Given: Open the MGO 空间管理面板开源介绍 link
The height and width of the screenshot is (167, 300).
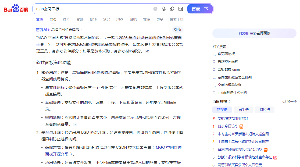Looking at the screenshot, I should (x=113, y=151).
